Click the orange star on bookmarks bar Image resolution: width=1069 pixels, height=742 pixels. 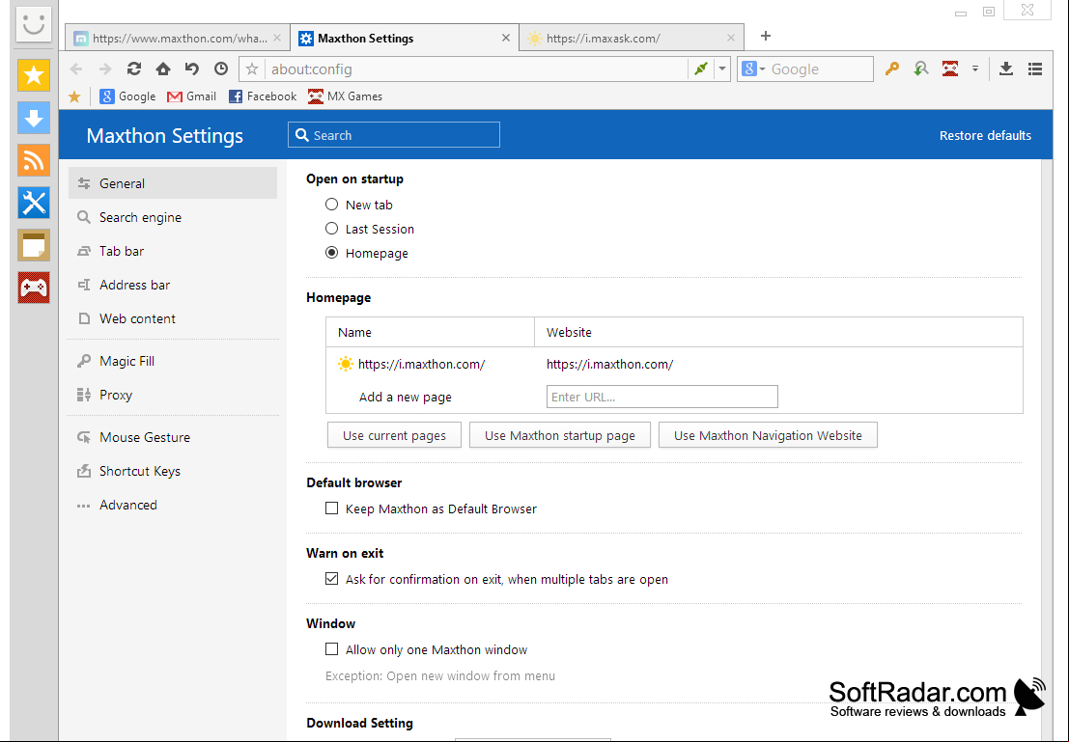[74, 96]
